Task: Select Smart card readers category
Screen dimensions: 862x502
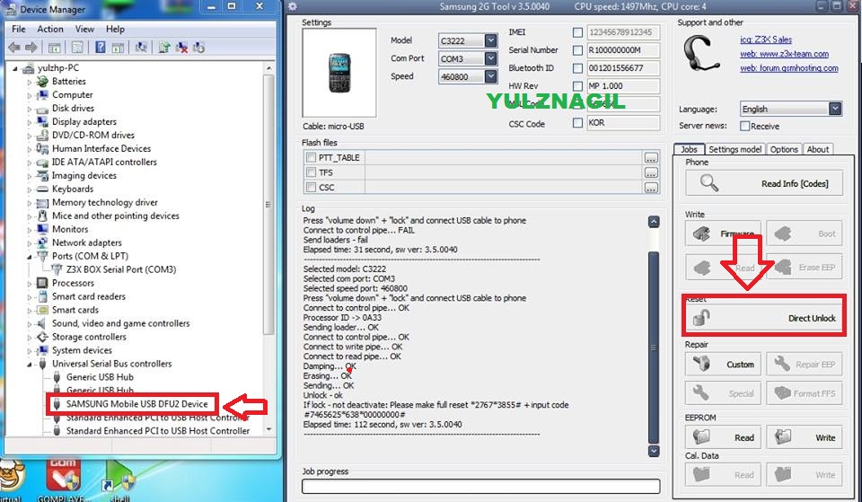Action: tap(89, 296)
